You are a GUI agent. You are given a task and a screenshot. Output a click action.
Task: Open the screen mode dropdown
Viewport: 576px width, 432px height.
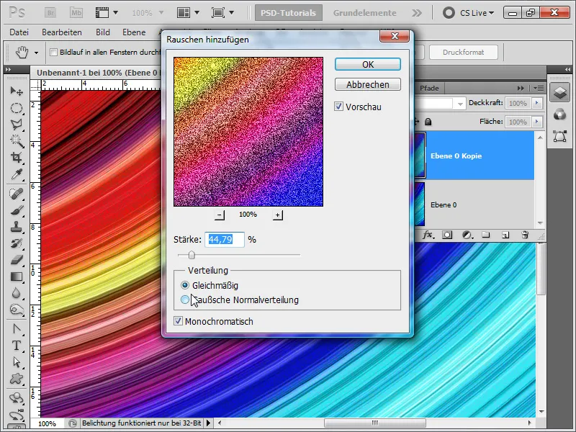tap(231, 13)
